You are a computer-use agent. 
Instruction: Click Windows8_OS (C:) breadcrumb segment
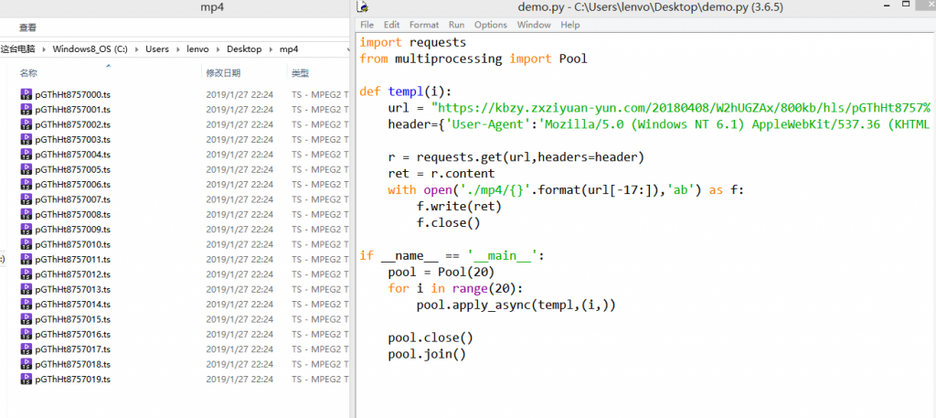(x=90, y=49)
